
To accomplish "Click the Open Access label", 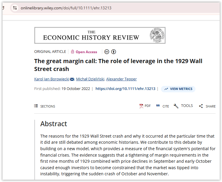I will point(86,52).
